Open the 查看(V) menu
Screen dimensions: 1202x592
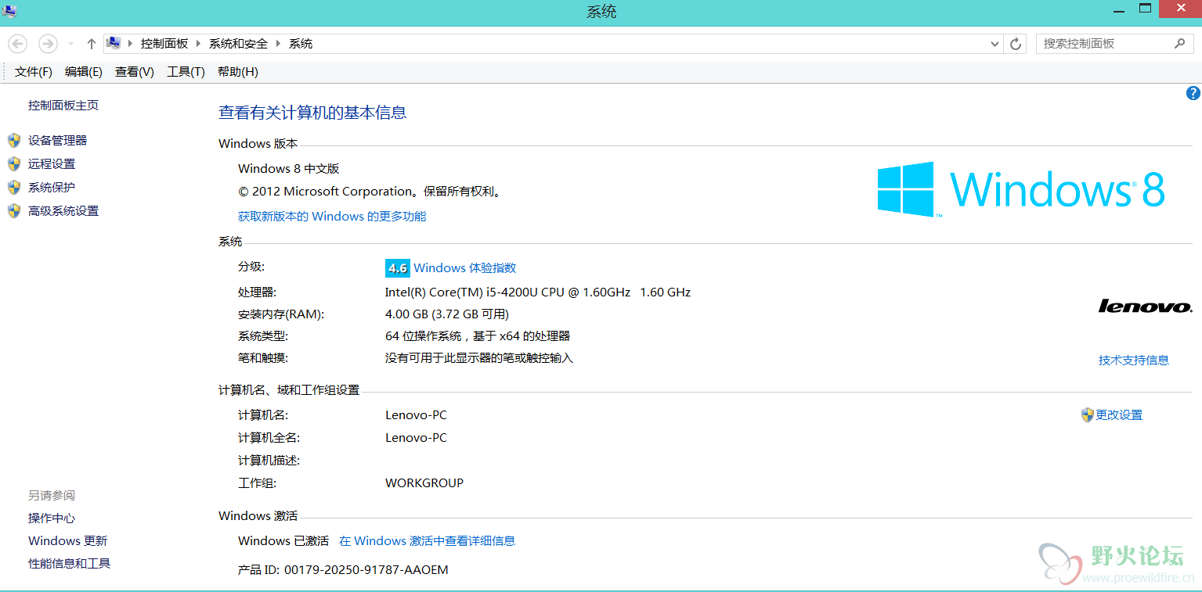point(135,72)
